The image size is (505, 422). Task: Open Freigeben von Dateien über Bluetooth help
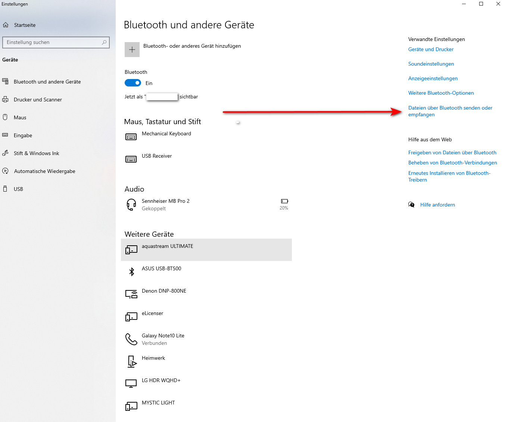(x=452, y=152)
